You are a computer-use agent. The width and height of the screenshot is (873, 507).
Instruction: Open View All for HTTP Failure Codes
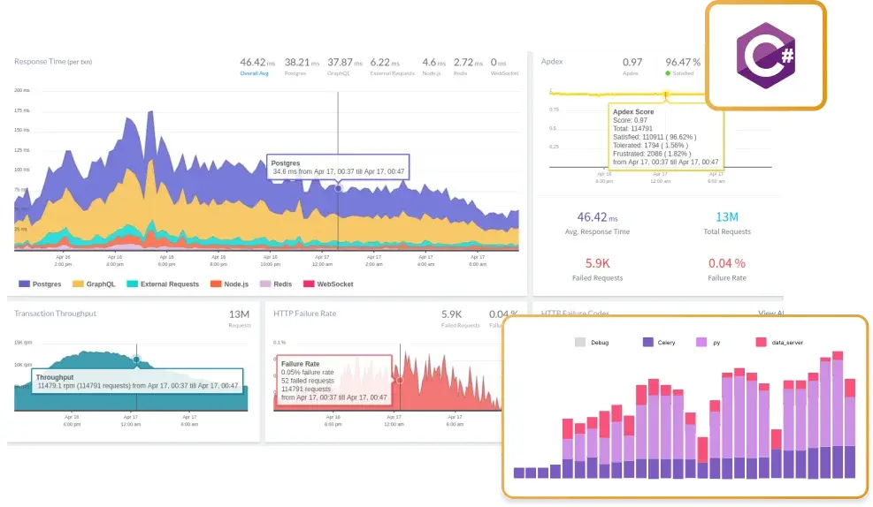770,314
